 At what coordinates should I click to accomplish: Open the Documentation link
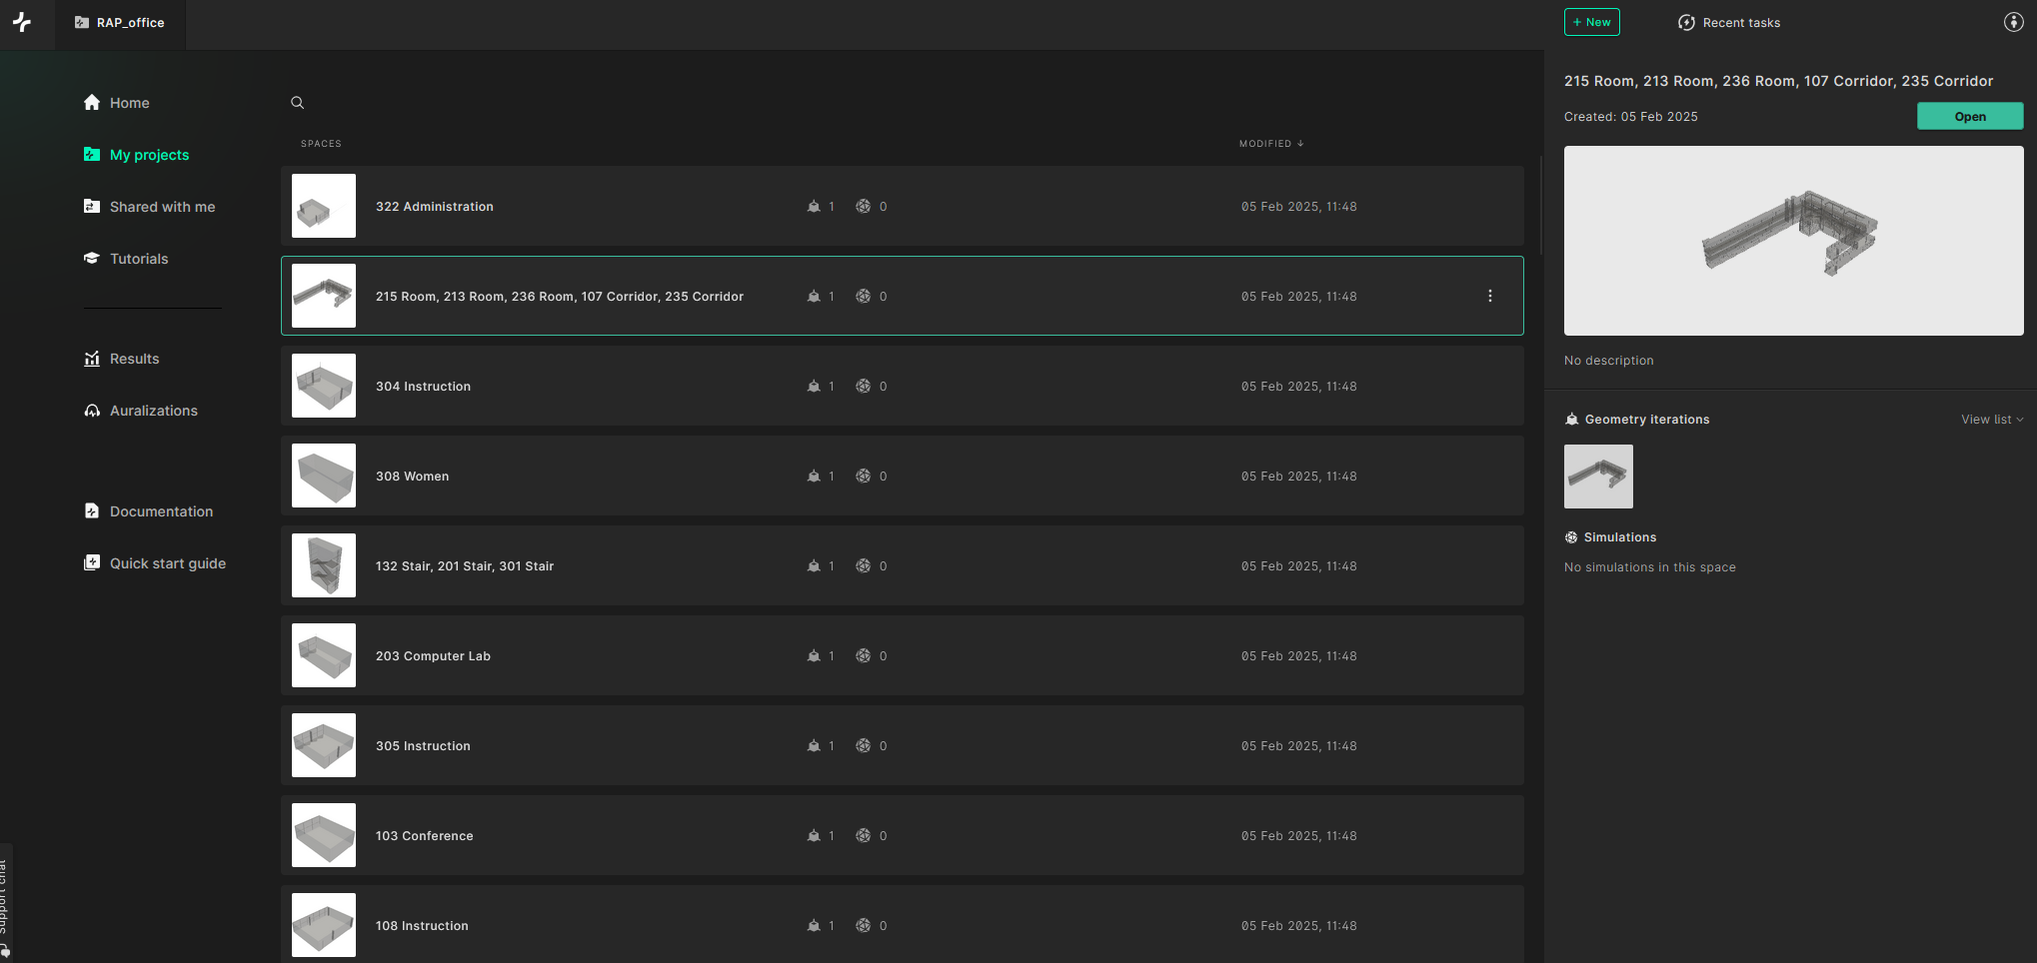149,511
